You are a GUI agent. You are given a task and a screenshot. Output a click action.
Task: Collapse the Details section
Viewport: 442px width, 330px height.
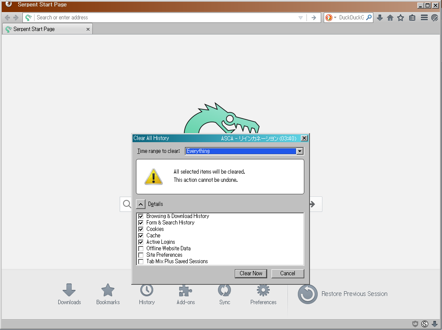pyautogui.click(x=141, y=204)
